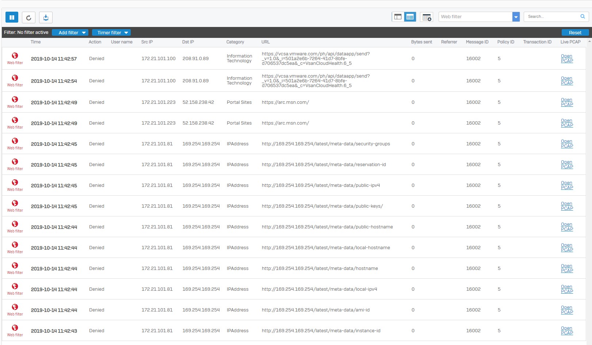Viewport: 592px width, 345px height.
Task: Click the export log download icon
Action: (x=46, y=17)
